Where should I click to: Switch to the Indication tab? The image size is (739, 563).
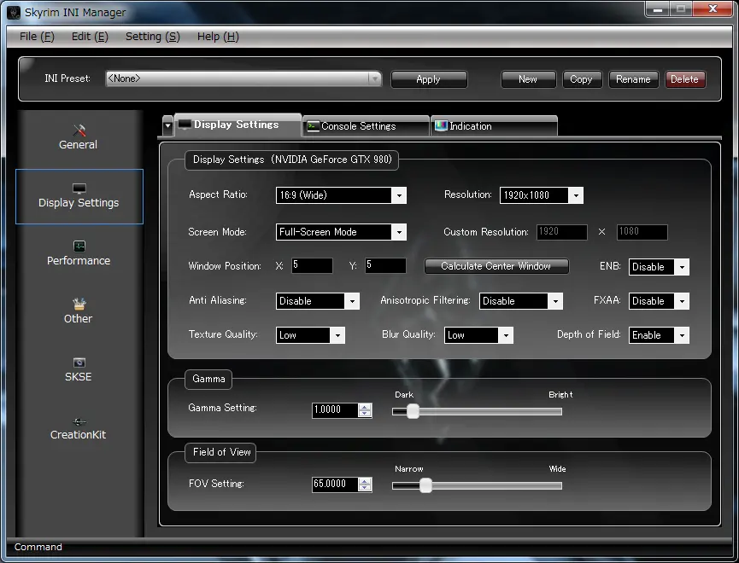tap(494, 126)
